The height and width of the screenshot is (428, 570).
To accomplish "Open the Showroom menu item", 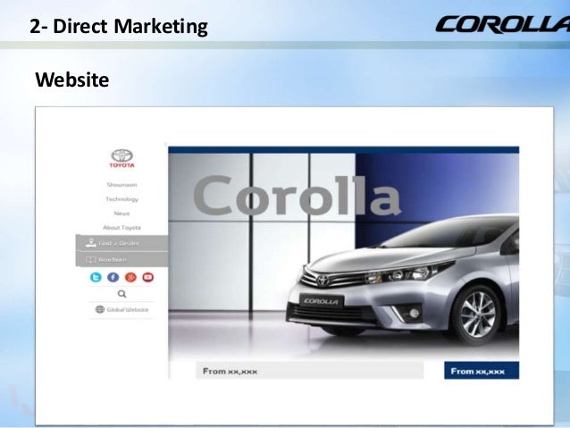I will [x=122, y=185].
